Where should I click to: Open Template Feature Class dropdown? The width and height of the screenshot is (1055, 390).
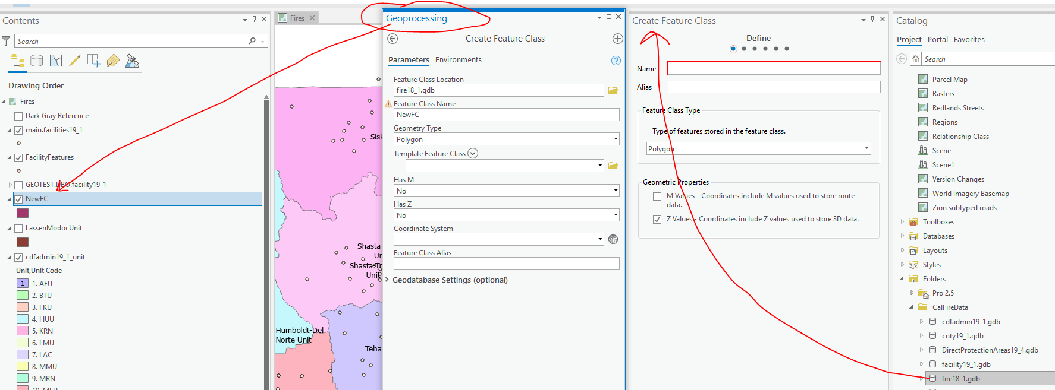tap(504, 166)
